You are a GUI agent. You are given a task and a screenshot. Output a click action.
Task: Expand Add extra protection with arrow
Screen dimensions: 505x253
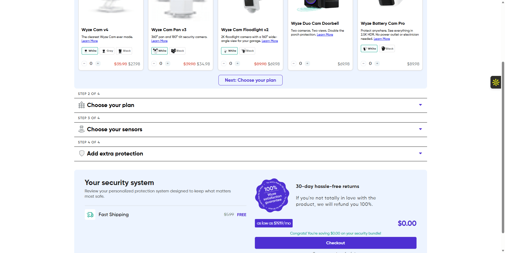[420, 153]
